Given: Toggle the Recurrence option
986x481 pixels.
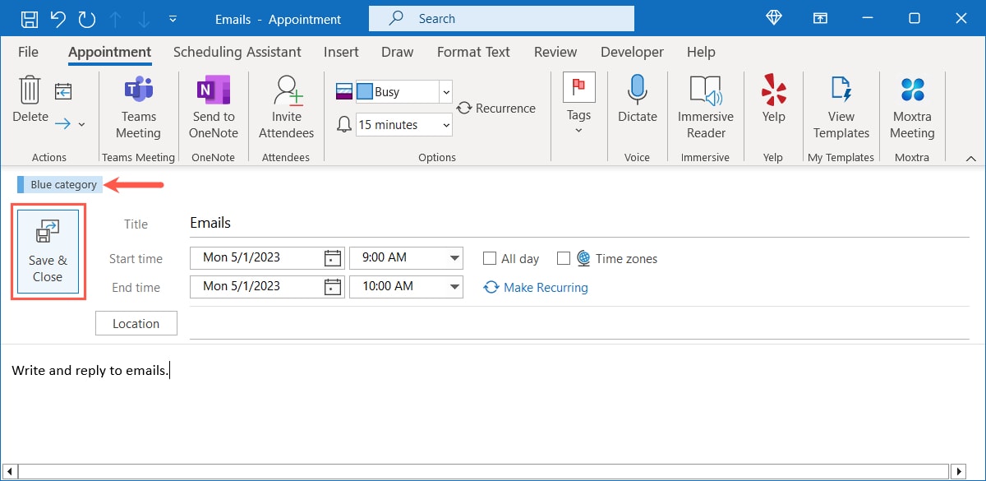Looking at the screenshot, I should point(496,108).
